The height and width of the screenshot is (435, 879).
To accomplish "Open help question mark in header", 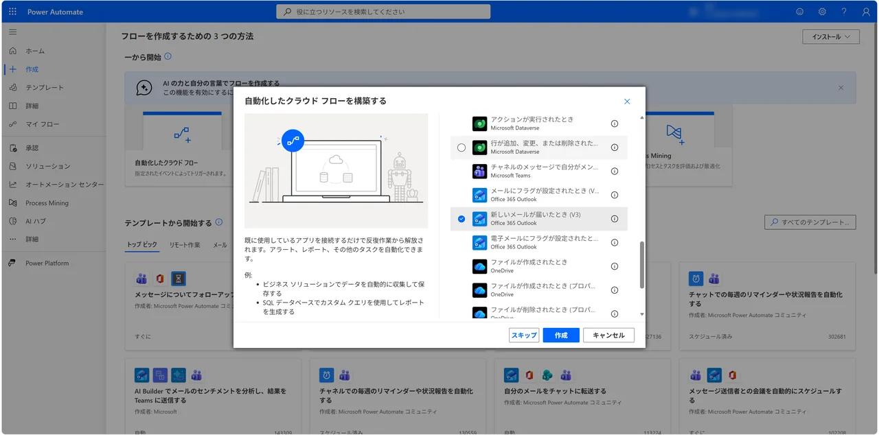I will [844, 12].
